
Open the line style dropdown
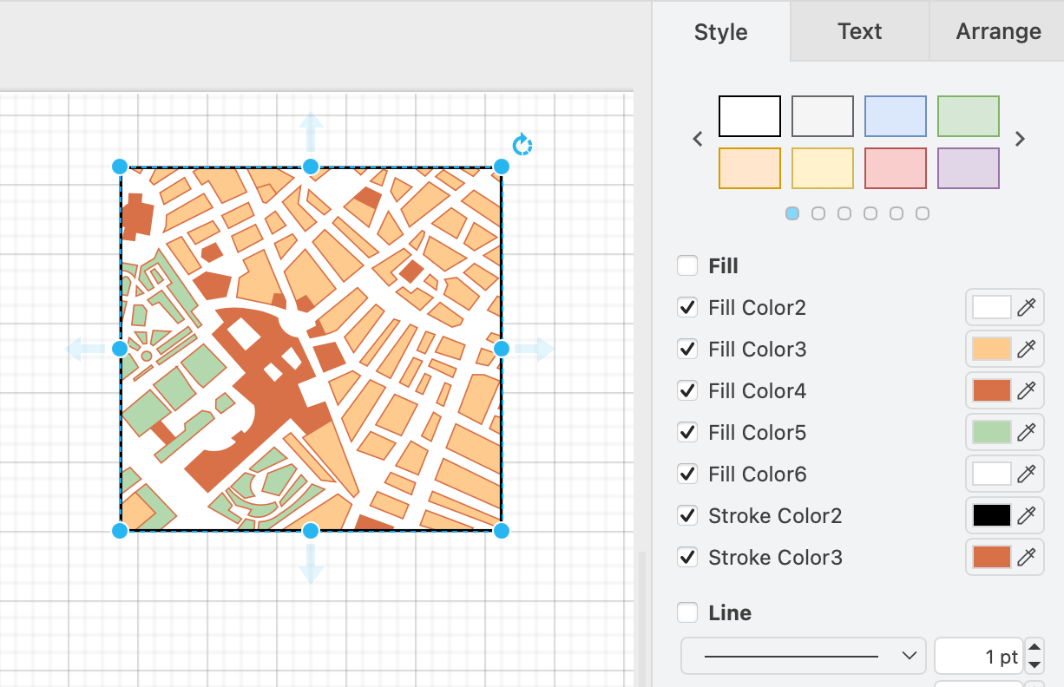click(x=802, y=656)
